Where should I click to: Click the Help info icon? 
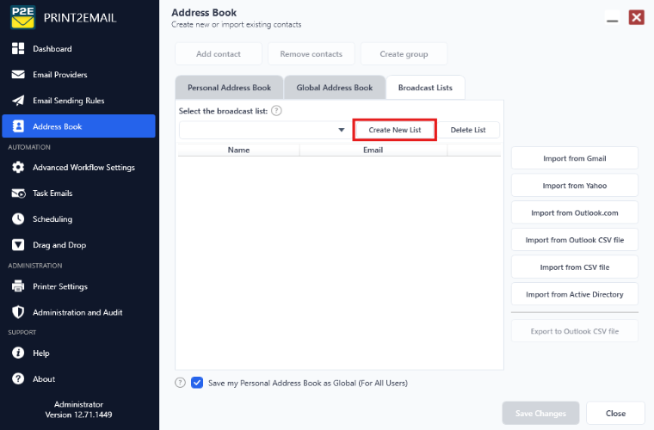click(18, 353)
